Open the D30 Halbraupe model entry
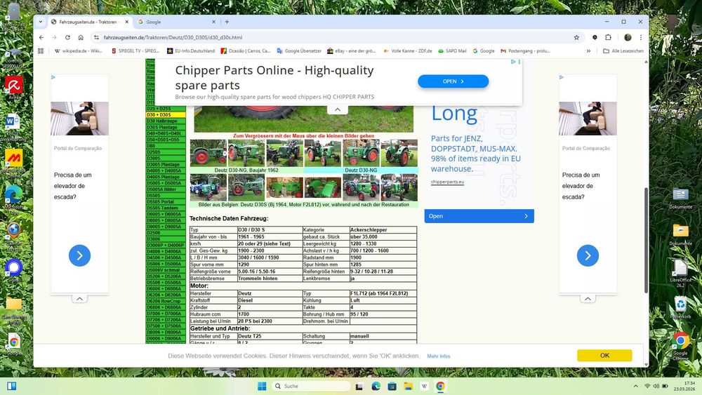The image size is (702, 395). [x=166, y=121]
